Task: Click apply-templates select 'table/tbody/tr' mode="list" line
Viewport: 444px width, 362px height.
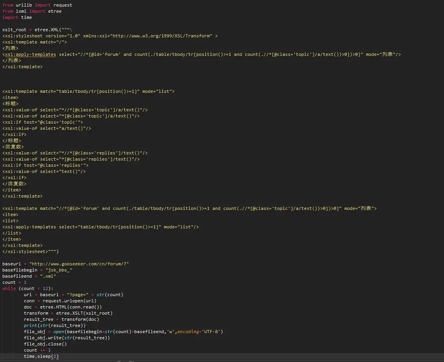Action: point(100,227)
